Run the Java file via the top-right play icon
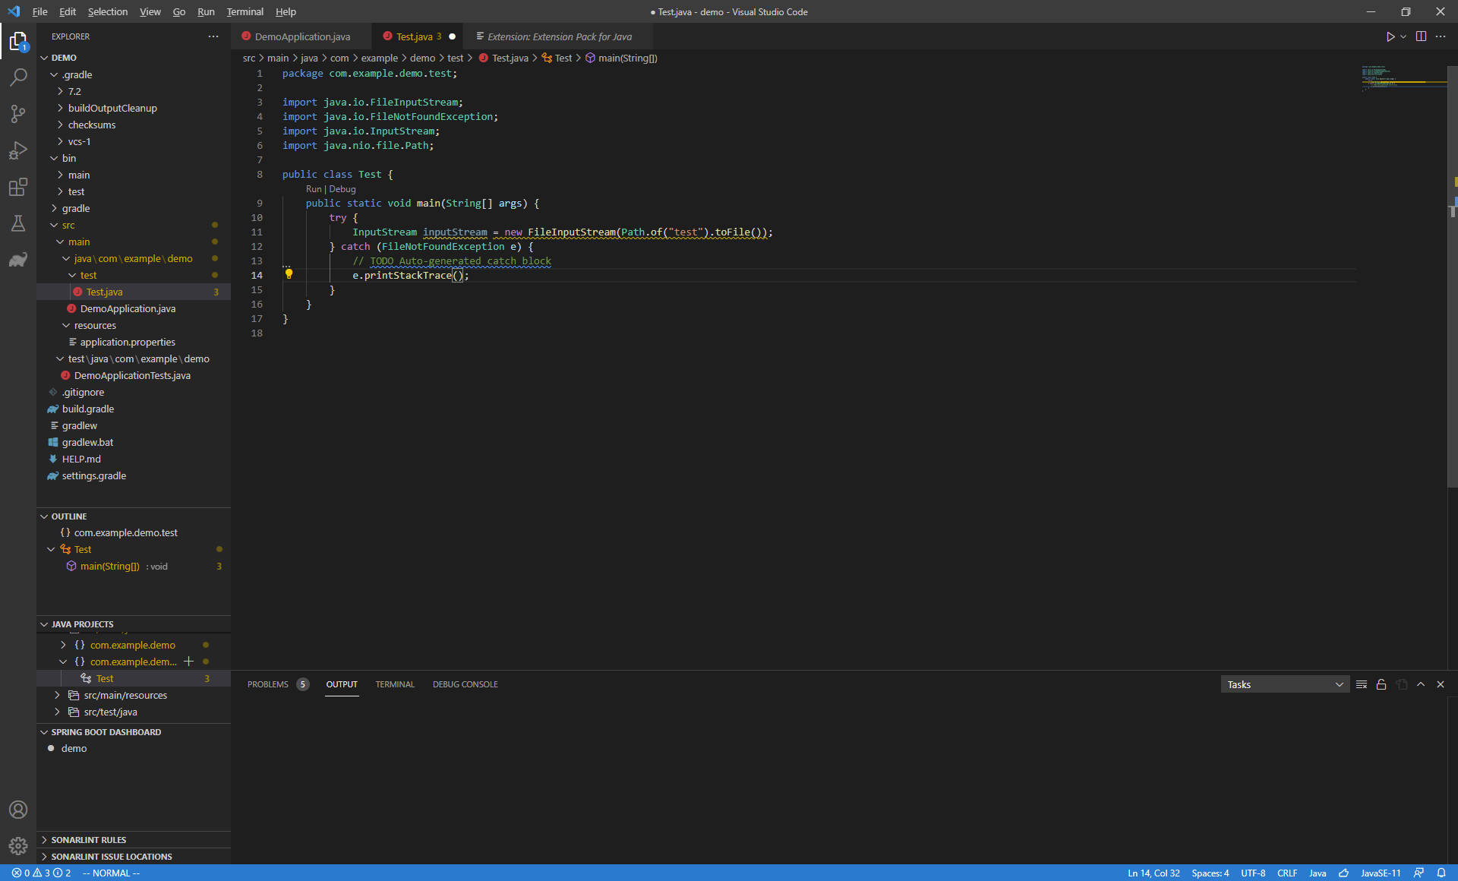1458x881 pixels. tap(1390, 36)
